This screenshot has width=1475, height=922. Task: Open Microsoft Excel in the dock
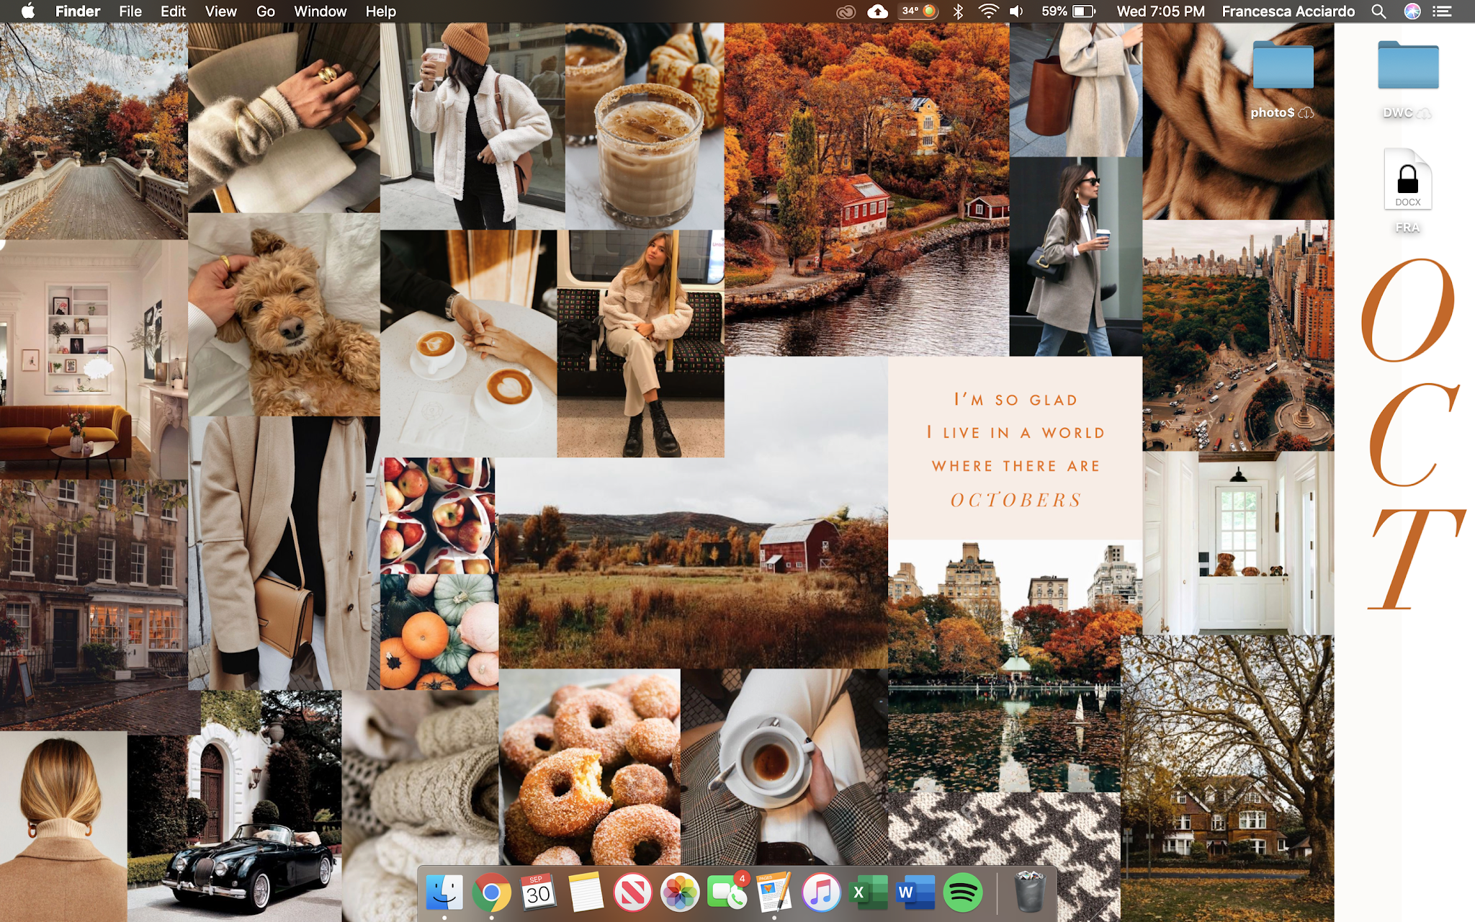pos(868,893)
